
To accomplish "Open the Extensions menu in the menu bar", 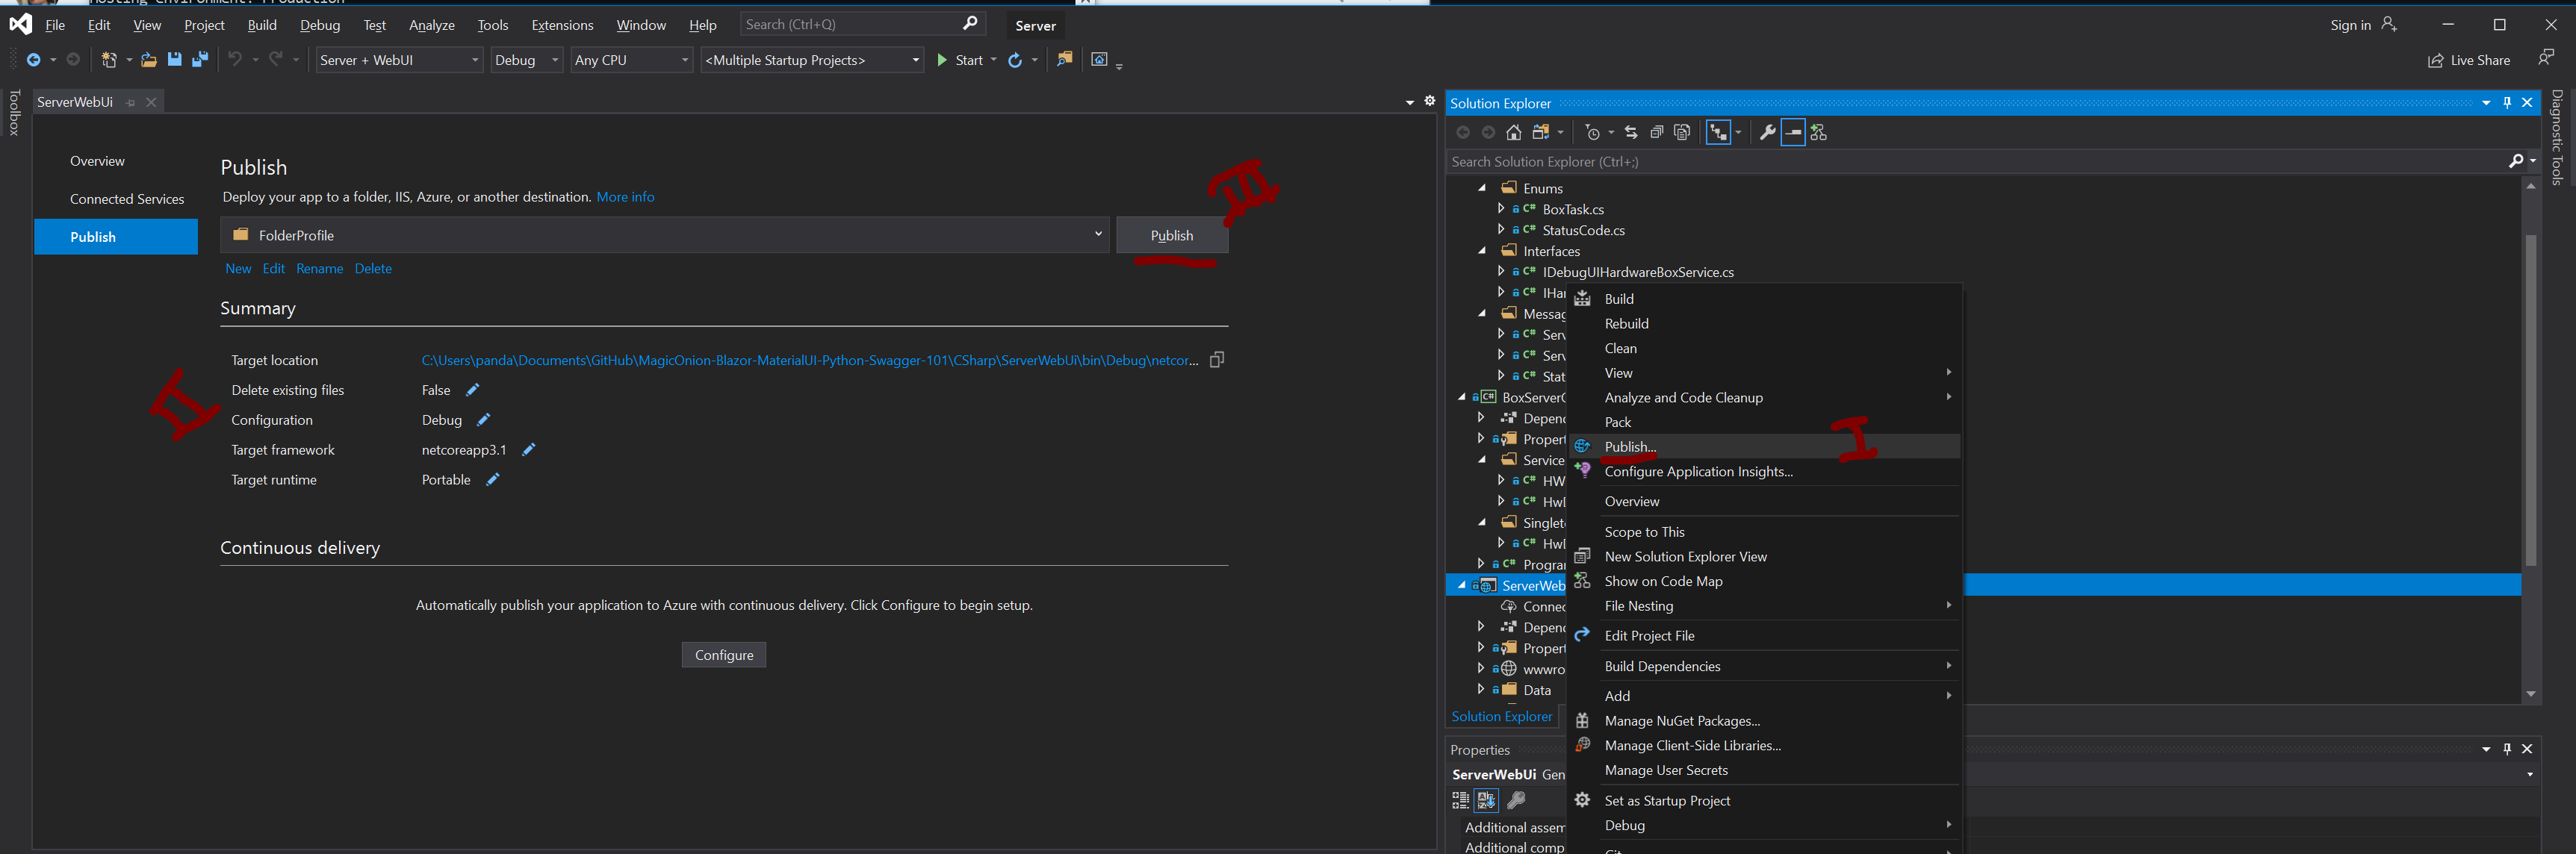I will pyautogui.click(x=562, y=25).
